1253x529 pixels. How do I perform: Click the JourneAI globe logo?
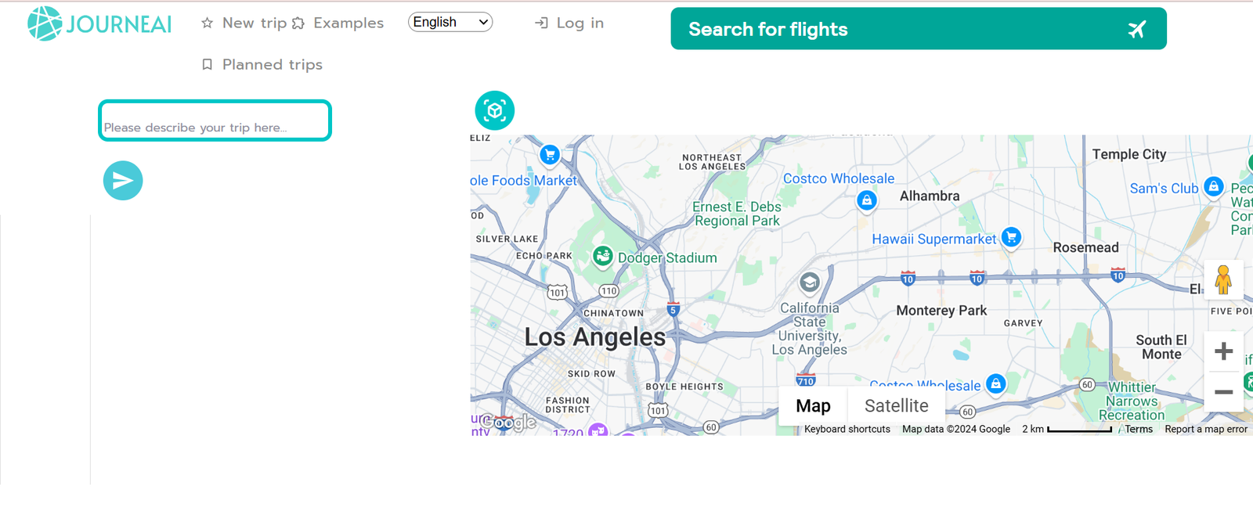point(45,23)
